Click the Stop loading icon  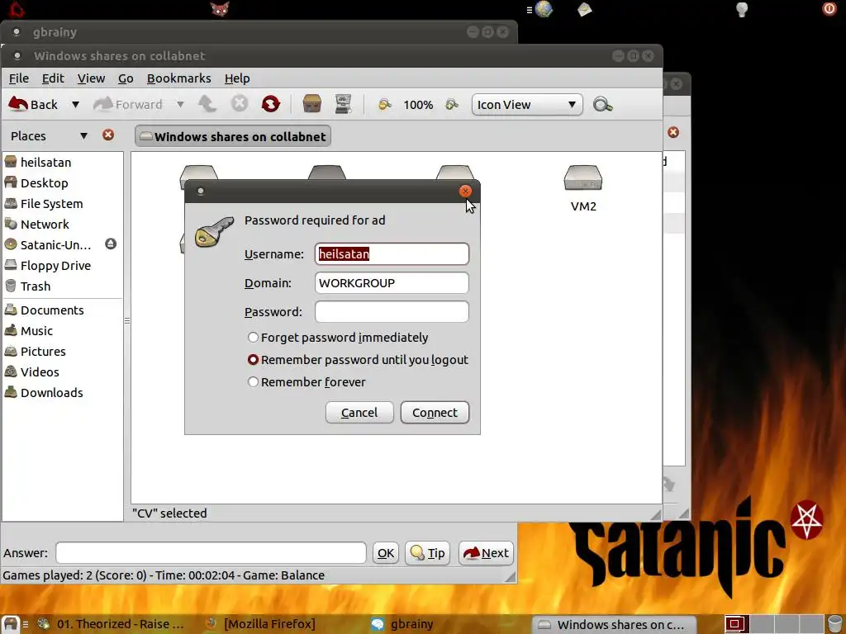(240, 103)
